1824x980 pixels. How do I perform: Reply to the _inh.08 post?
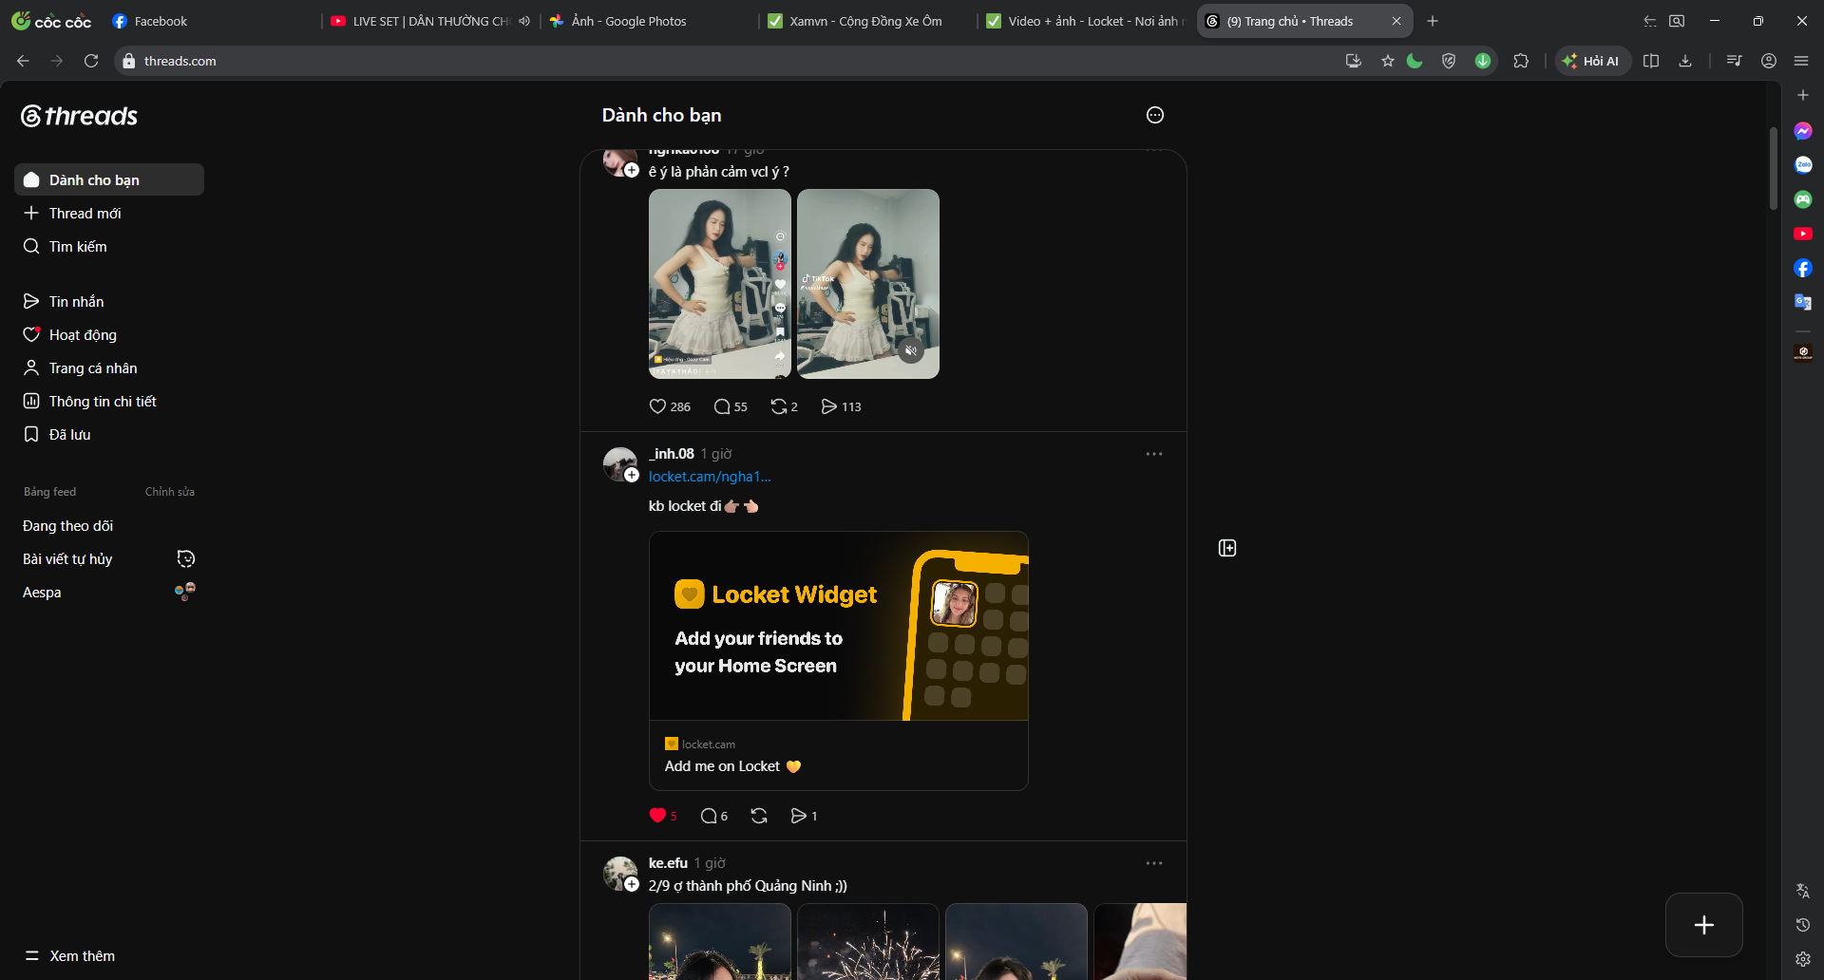point(713,816)
